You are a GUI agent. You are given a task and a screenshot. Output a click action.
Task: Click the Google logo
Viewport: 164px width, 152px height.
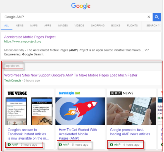click(x=81, y=6)
